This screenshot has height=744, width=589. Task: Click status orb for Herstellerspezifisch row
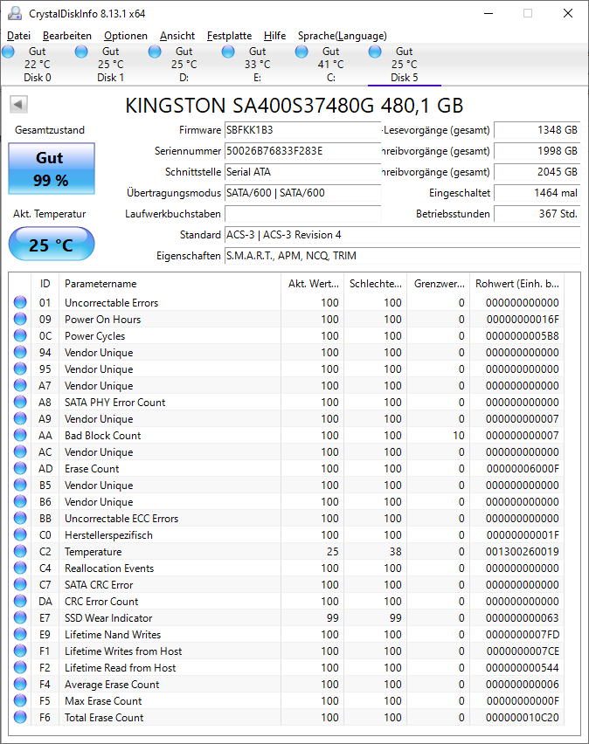[x=20, y=534]
